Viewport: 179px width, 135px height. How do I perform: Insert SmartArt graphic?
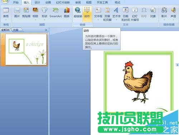(x=55, y=13)
